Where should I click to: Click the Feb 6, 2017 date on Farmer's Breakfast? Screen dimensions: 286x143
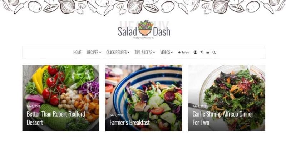pyautogui.click(x=117, y=115)
